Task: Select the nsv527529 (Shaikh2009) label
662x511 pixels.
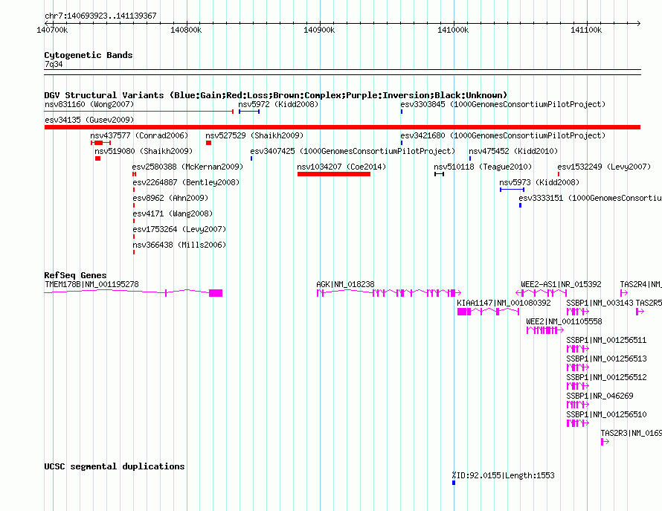Action: coord(254,135)
